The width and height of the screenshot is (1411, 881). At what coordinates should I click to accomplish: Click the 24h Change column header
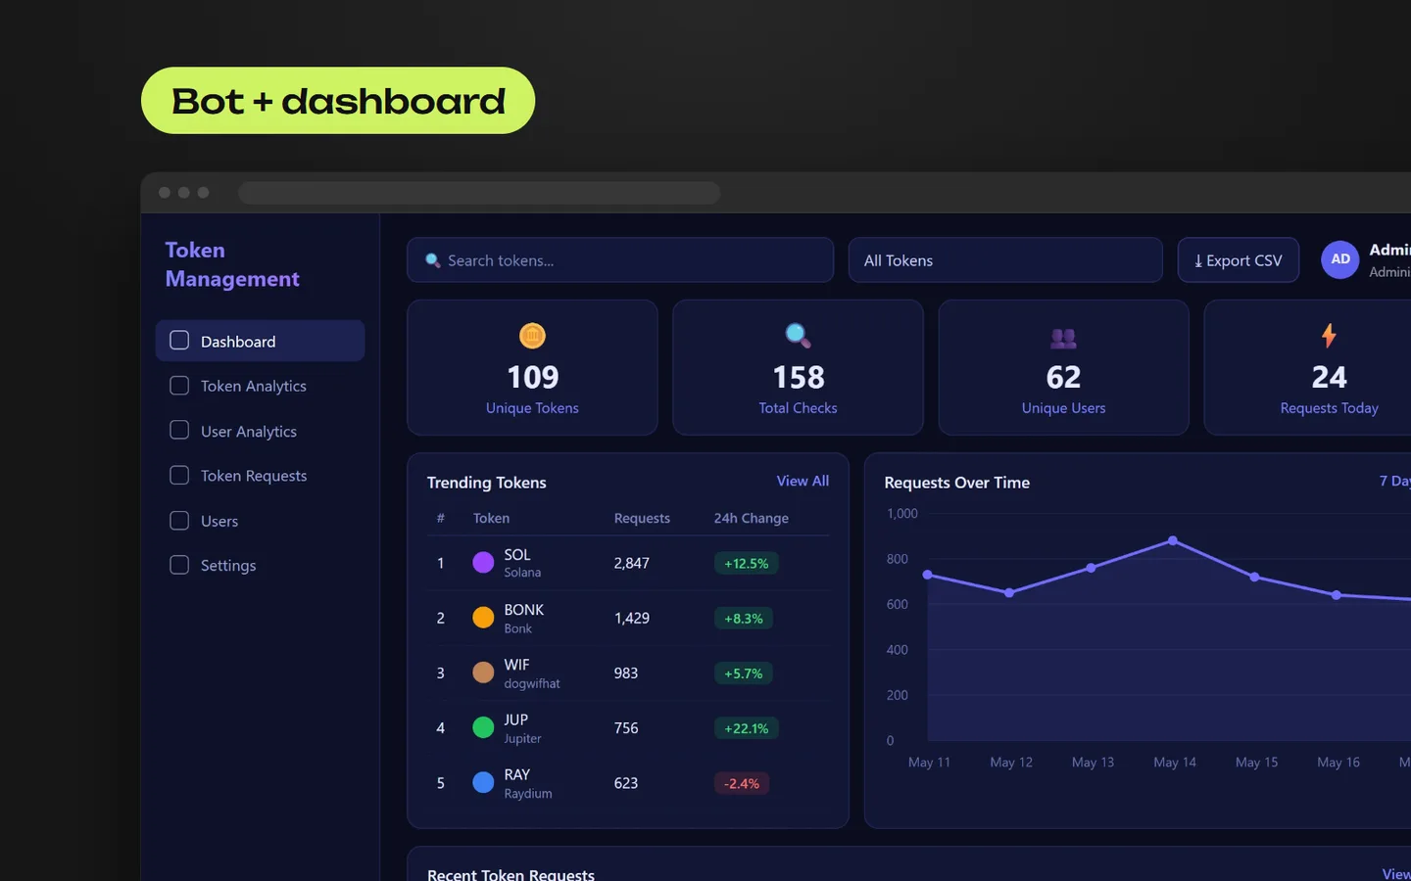coord(751,518)
